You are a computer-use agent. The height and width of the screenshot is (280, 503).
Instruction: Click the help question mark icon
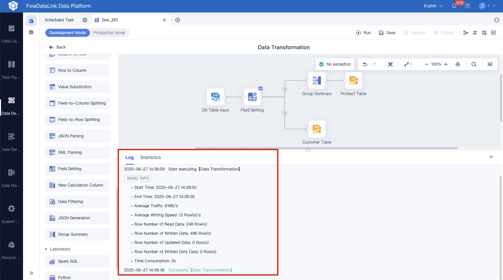(x=467, y=6)
